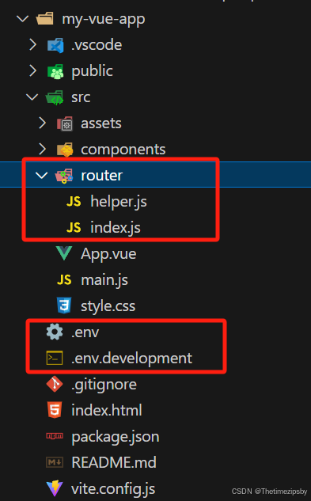Click the terminal icon beside .env.development
Viewport: 311px width, 501px height.
tap(55, 358)
